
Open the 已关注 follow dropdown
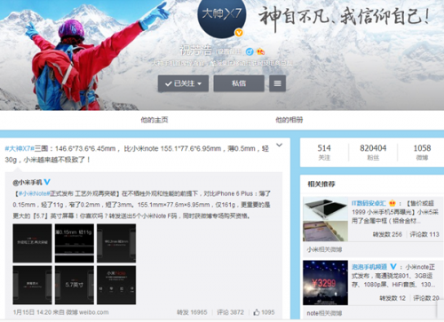pos(183,83)
